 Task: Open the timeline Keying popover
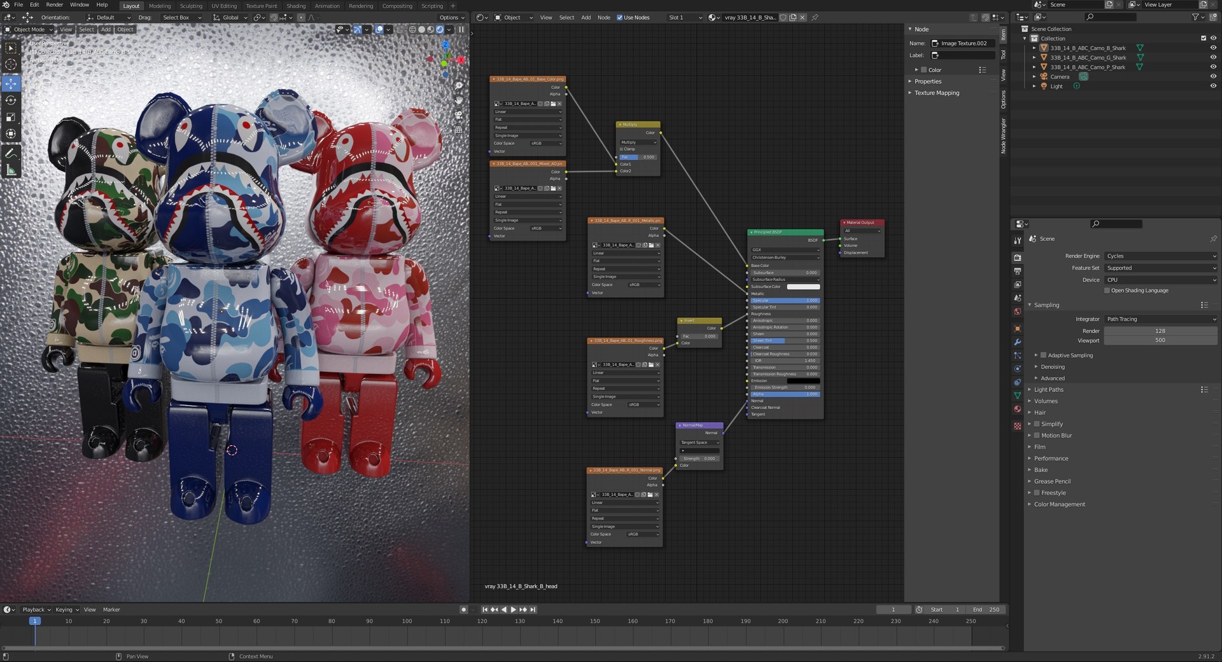(x=66, y=609)
